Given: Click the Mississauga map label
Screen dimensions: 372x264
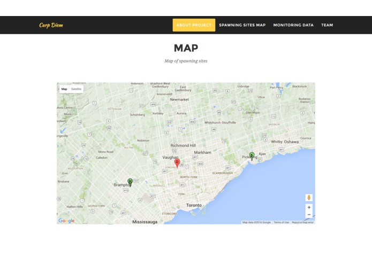Looking at the screenshot, I should click(x=145, y=222).
